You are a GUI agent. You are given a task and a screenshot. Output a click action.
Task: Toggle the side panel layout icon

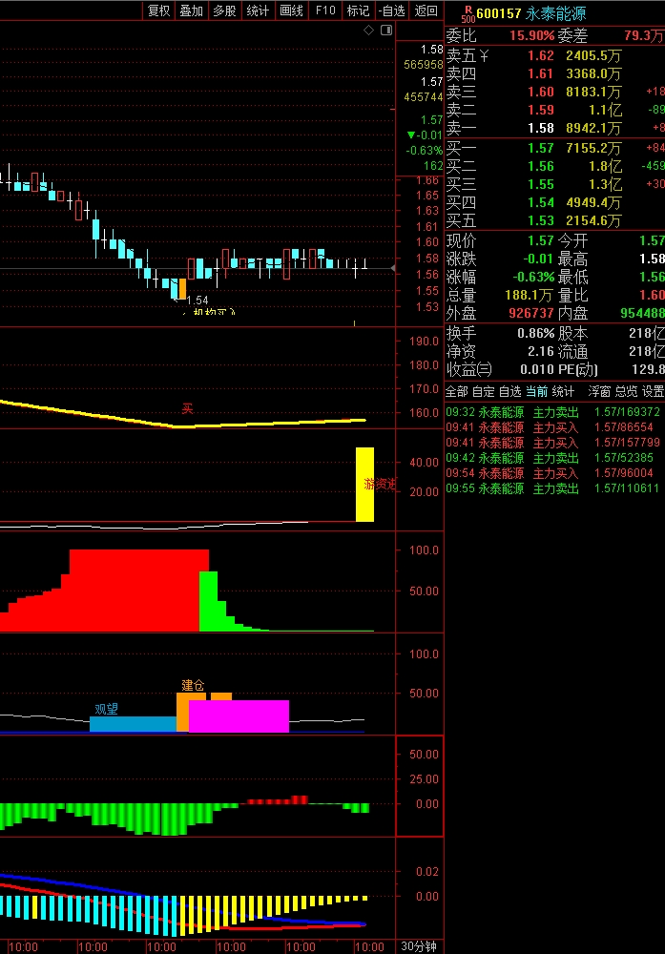[x=386, y=31]
